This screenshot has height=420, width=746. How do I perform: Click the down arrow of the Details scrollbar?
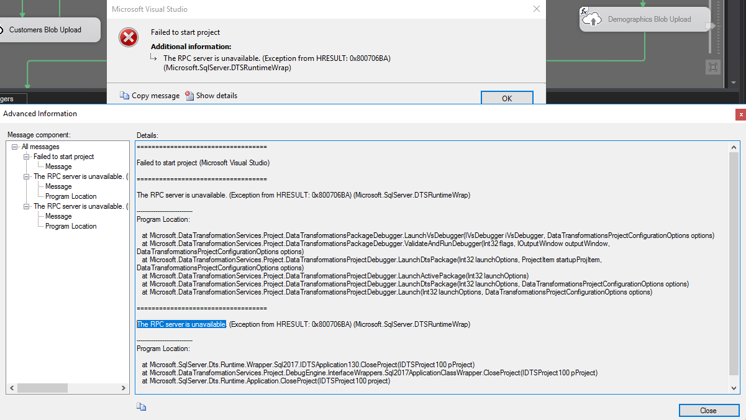[x=735, y=388]
